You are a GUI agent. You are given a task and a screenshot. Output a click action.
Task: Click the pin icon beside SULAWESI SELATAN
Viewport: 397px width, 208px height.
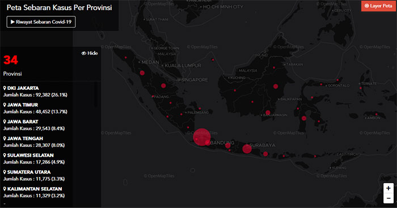pos(5,155)
